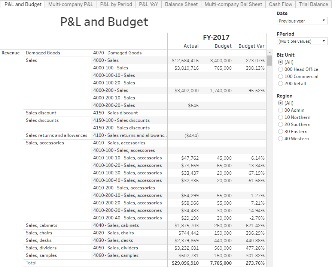The image size is (332, 267).
Task: Click the $3,402,000 actual value
Action: (186, 90)
